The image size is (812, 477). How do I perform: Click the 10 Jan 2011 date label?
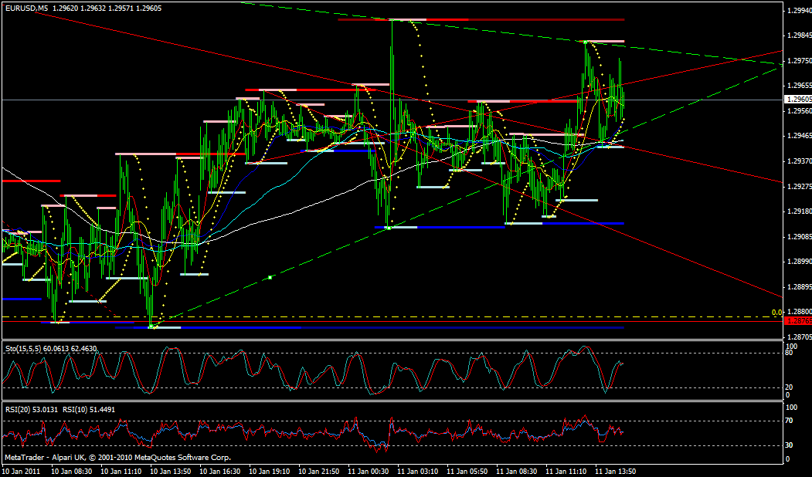pos(21,470)
